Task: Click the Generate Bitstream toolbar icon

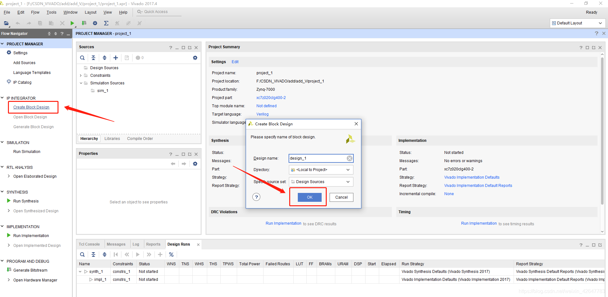Action: pos(84,23)
